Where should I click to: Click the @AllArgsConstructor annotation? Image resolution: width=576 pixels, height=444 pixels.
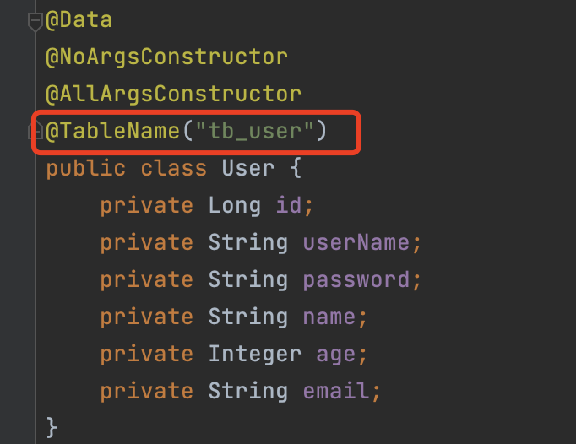tap(173, 94)
